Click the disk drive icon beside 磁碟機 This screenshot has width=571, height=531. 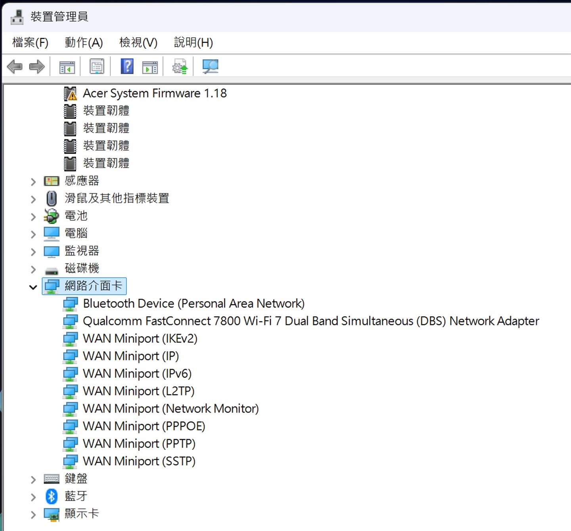52,271
